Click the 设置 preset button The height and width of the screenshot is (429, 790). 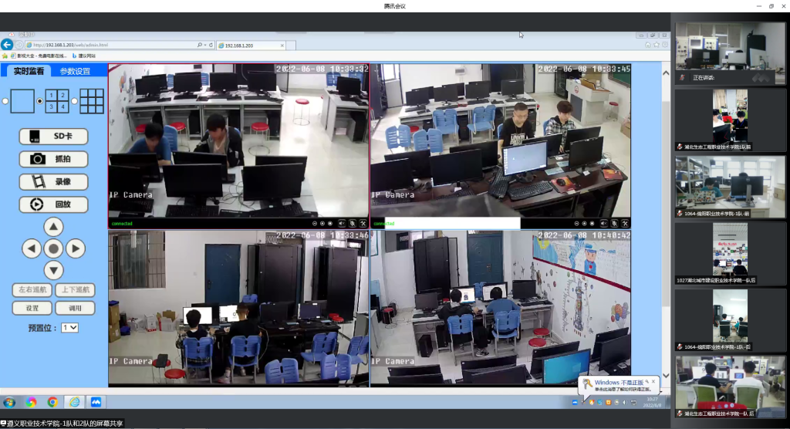32,308
